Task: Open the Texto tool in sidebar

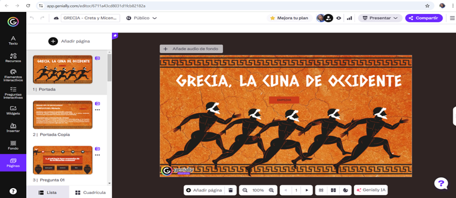Action: (13, 41)
